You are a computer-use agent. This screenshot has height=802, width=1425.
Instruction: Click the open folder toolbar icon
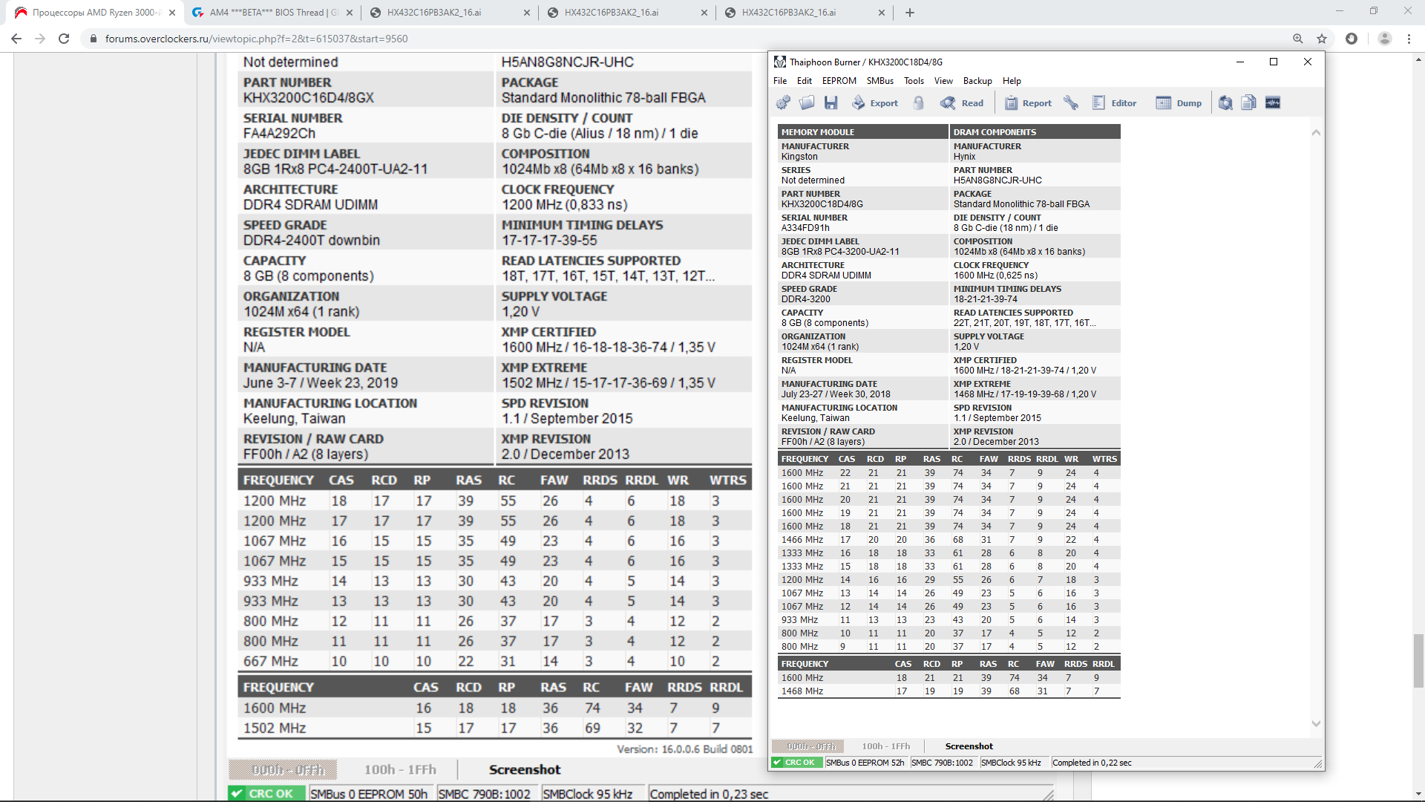click(807, 103)
